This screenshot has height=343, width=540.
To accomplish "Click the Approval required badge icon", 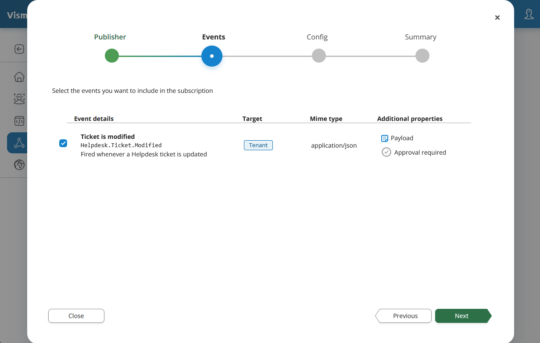I will (386, 152).
